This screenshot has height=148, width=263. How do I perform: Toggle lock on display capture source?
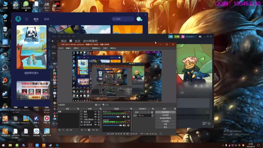(x=99, y=125)
